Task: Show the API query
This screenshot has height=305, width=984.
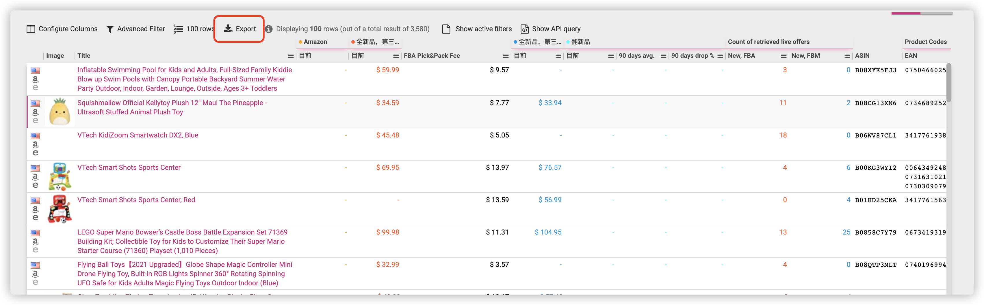Action: [x=550, y=29]
